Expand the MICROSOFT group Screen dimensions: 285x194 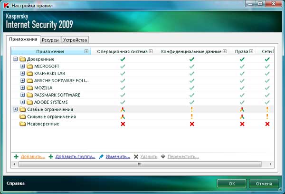22,66
